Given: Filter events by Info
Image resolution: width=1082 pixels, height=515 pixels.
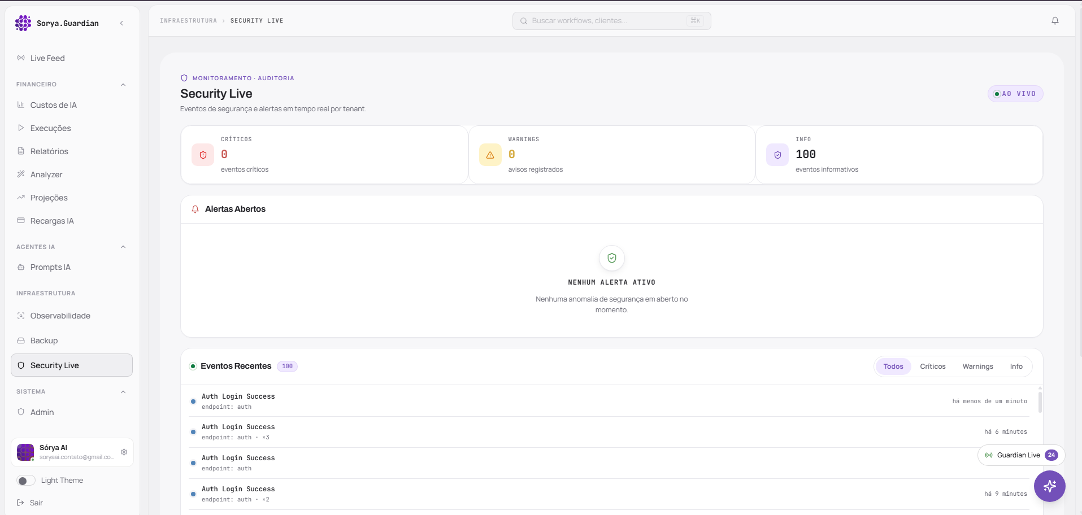Looking at the screenshot, I should [1016, 366].
